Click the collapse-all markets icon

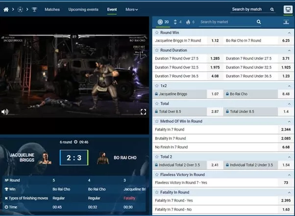(x=286, y=22)
